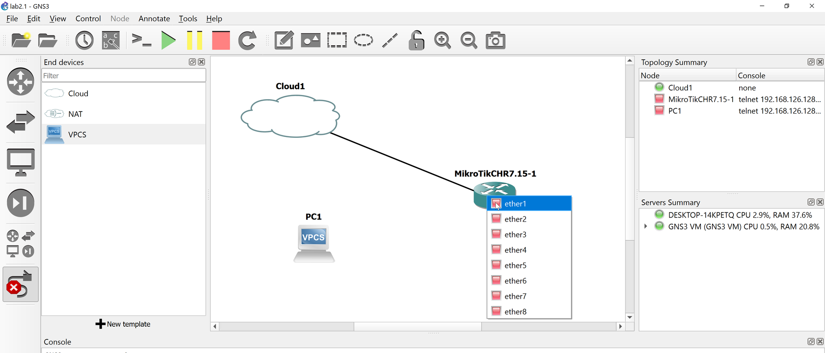Float the End devices panel
Viewport: 825px width, 353px height.
tap(192, 62)
